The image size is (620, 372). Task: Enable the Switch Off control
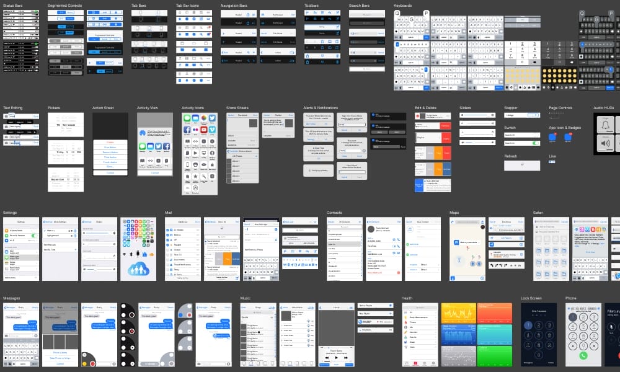[x=536, y=135]
